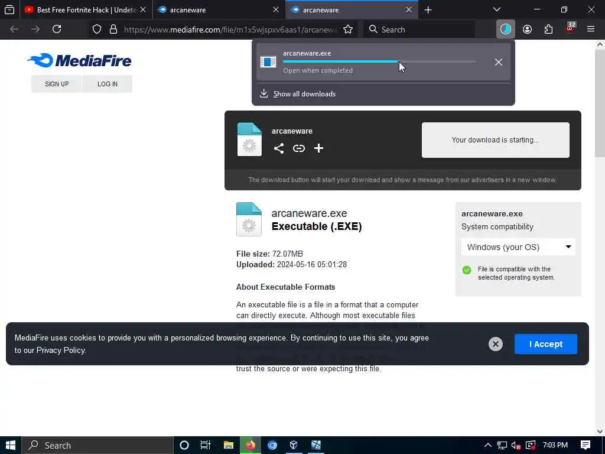The image size is (605, 454).
Task: Click the 'About Executable Formats' heading
Action: [285, 287]
